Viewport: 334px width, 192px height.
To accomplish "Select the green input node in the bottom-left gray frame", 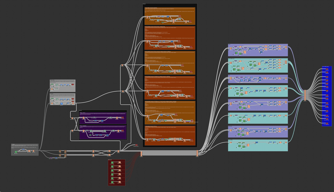I will pyautogui.click(x=16, y=152).
